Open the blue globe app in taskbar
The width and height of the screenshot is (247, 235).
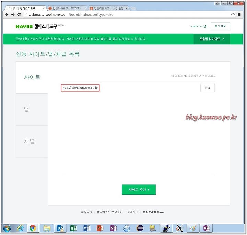[x=127, y=228]
